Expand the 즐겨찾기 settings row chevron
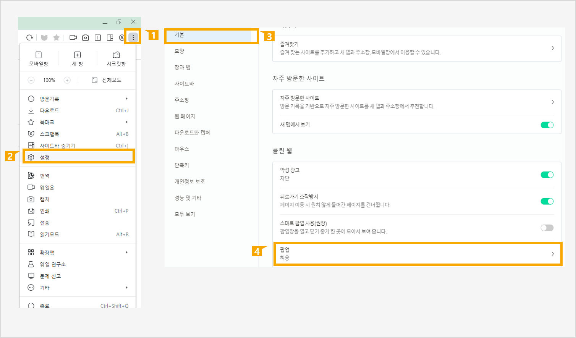Viewport: 576px width, 338px height. tap(552, 48)
